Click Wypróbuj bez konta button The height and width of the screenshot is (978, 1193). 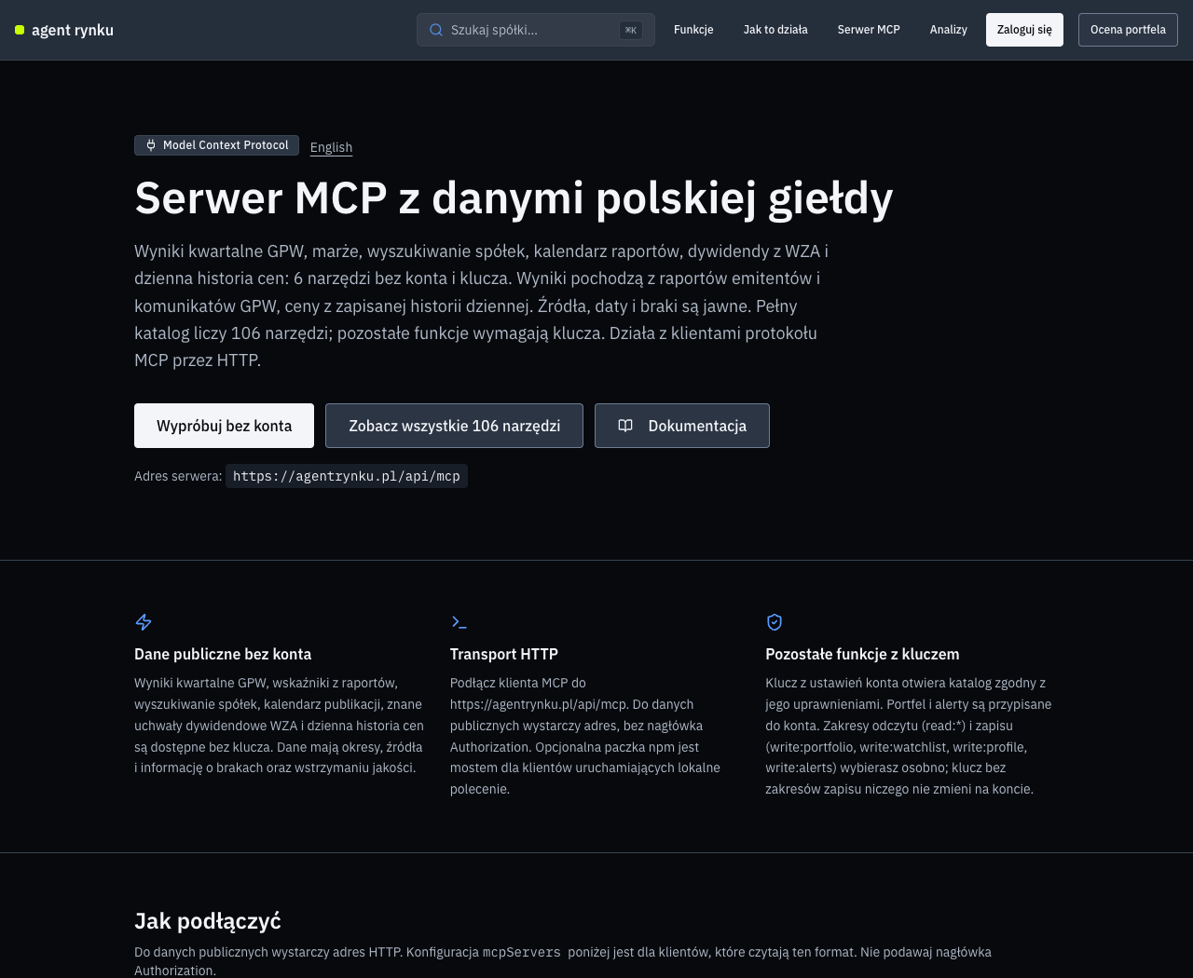click(224, 426)
